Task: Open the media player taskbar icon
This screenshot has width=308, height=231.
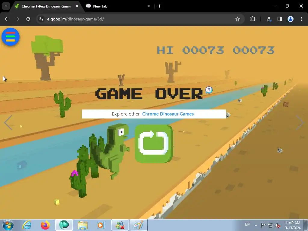Action: click(x=101, y=225)
